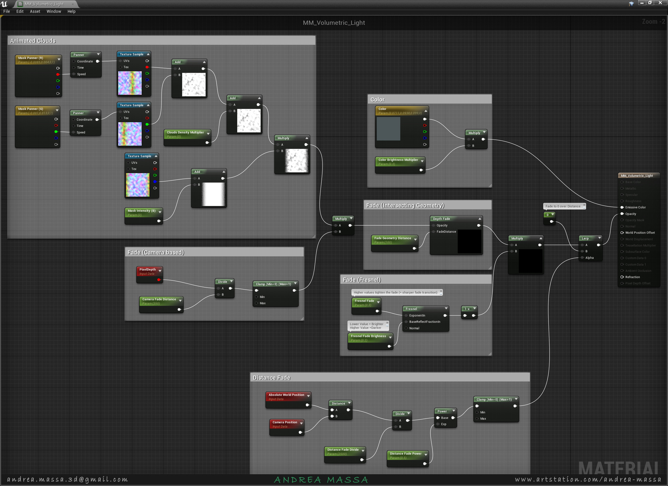The width and height of the screenshot is (668, 486).
Task: Click the Color node's grey-blue swatch preview
Action: point(388,129)
